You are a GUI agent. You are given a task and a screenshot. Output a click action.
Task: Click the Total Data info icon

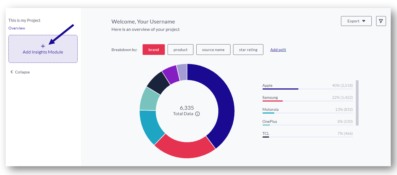(x=198, y=114)
